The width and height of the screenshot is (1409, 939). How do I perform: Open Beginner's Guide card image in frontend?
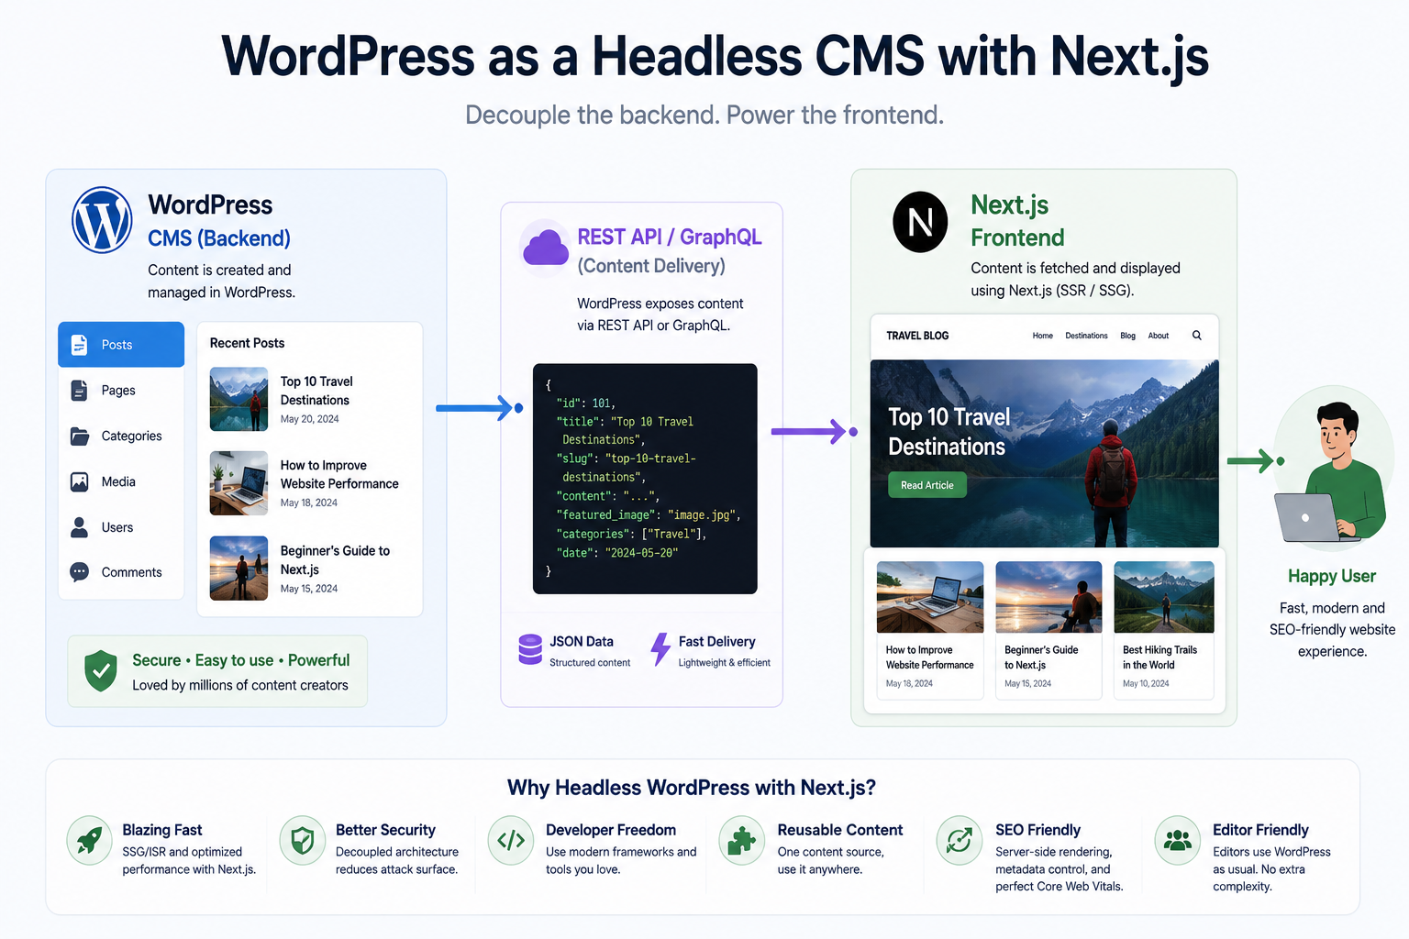(1048, 597)
